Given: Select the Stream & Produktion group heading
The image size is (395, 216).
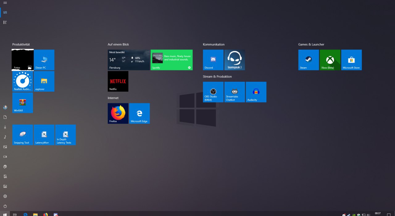Looking at the screenshot, I should 217,77.
